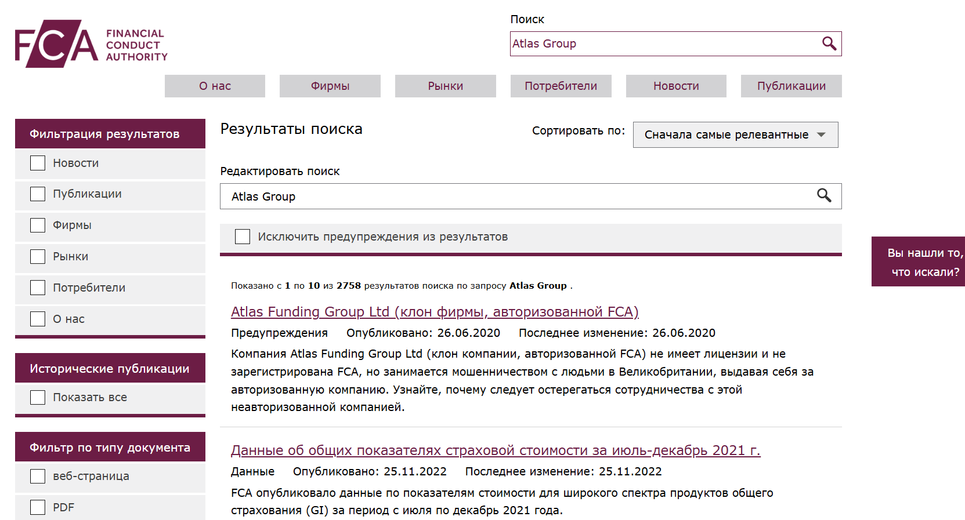Check the PDF document type filter
965x520 pixels.
click(x=38, y=507)
